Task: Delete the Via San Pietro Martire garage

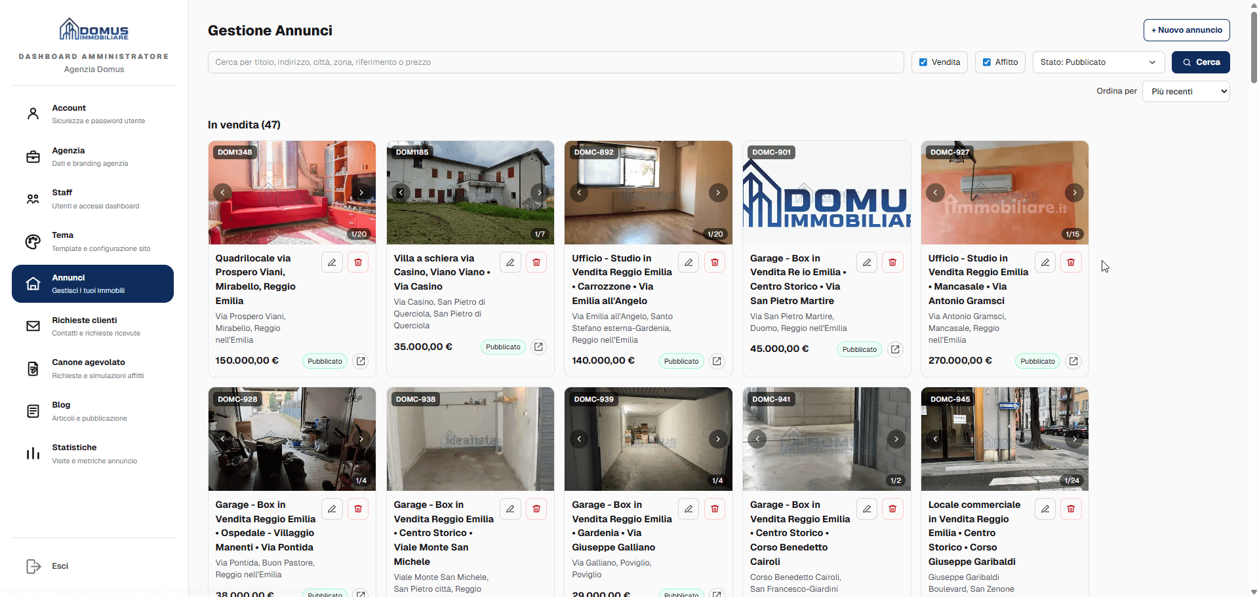Action: click(x=892, y=262)
